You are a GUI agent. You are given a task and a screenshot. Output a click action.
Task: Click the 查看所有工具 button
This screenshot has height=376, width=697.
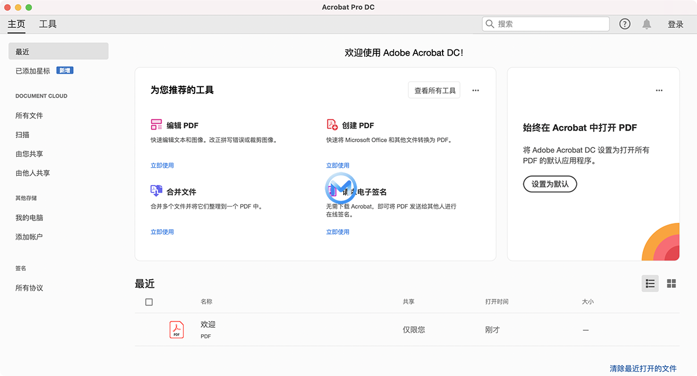pos(434,91)
